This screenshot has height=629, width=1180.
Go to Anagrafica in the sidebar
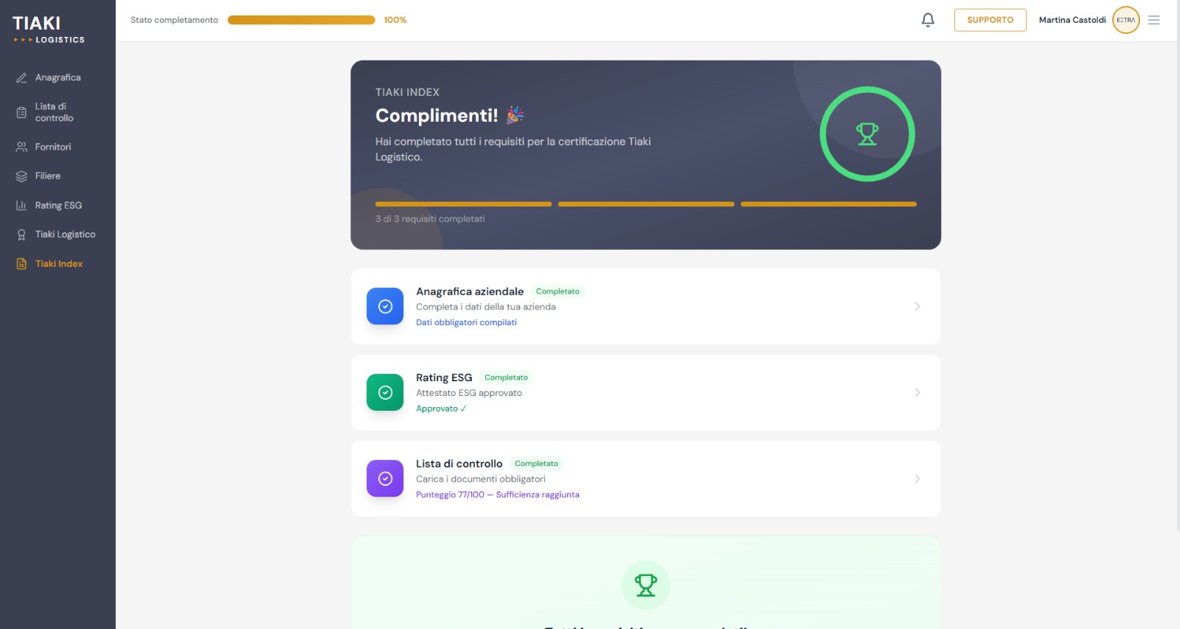coord(58,77)
